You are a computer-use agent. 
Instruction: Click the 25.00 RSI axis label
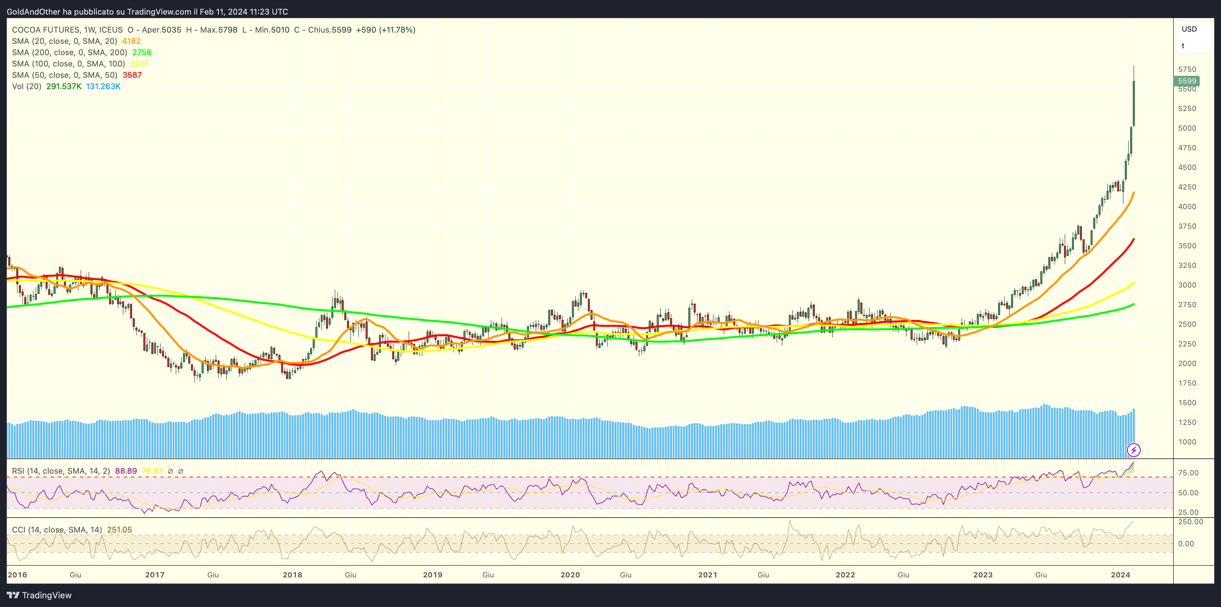1188,512
